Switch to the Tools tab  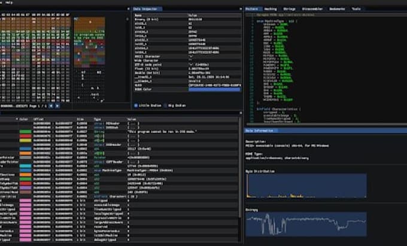356,9
